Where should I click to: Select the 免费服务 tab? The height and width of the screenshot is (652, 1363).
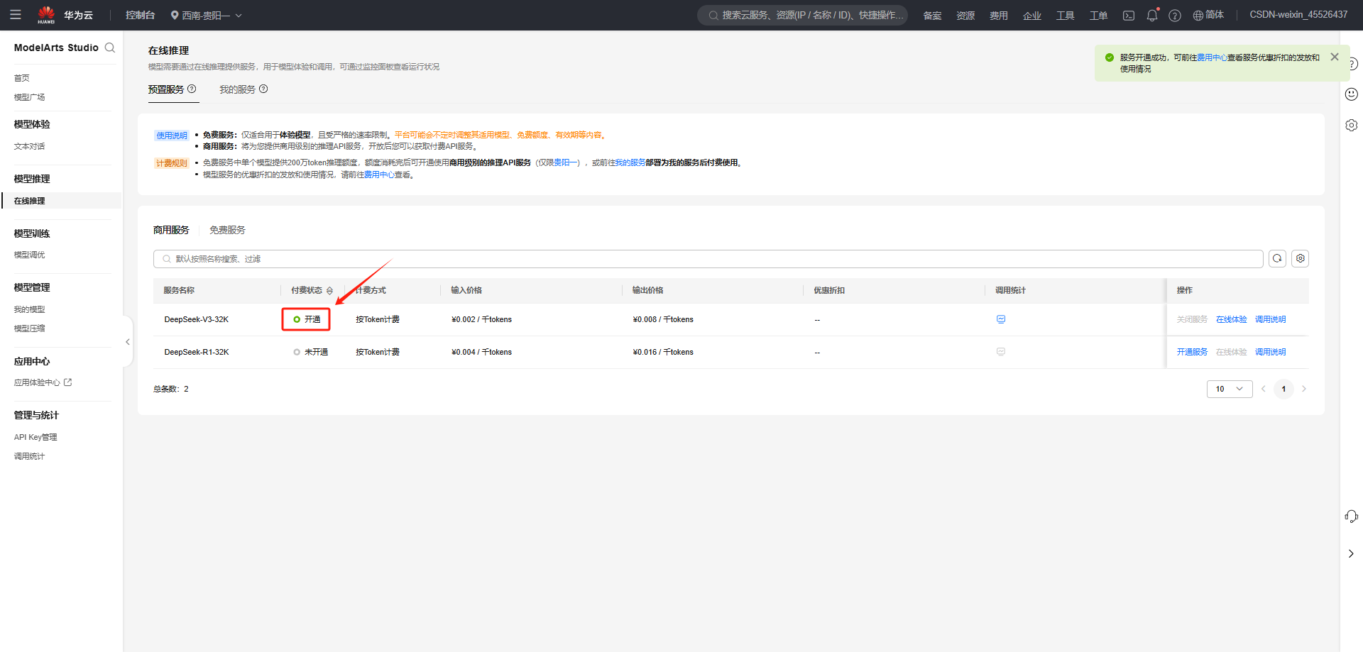click(x=227, y=230)
